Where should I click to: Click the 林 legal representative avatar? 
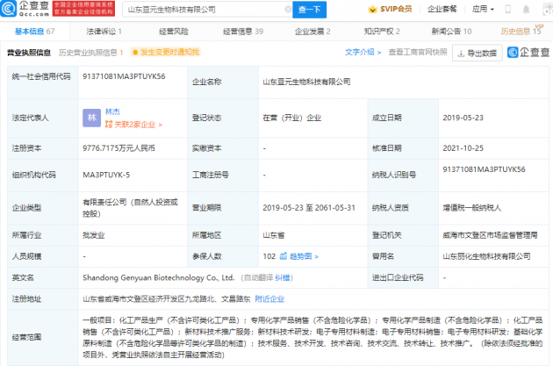coord(91,116)
